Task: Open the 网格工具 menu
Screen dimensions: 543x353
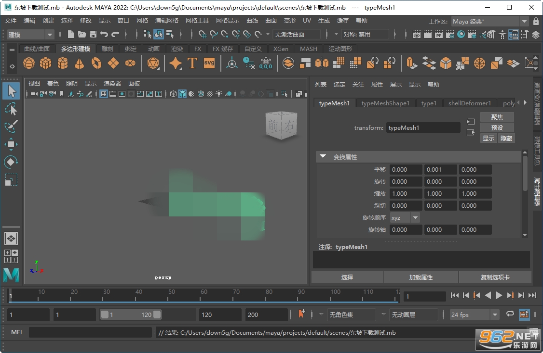Action: (x=197, y=21)
